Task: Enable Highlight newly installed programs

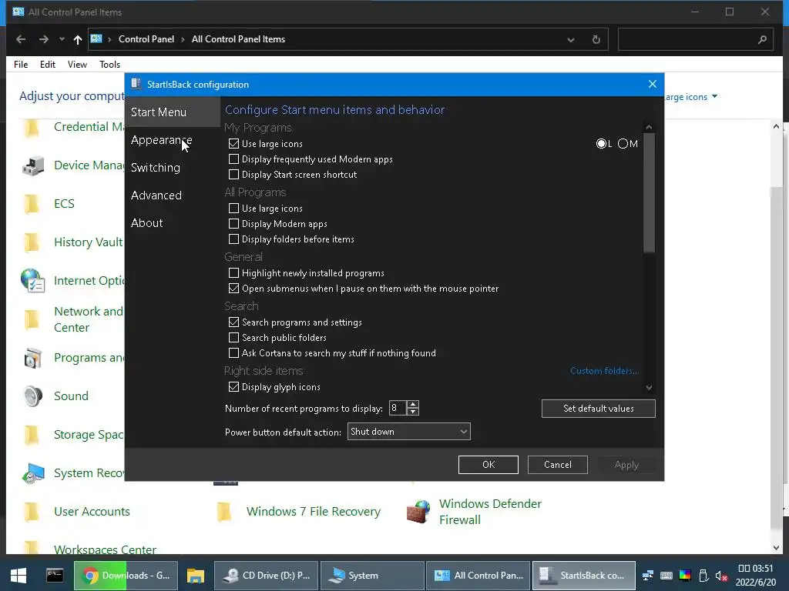Action: 233,273
